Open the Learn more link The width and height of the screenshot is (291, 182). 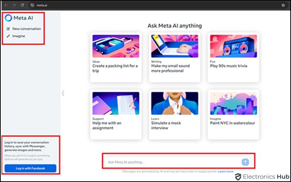pyautogui.click(x=225, y=172)
